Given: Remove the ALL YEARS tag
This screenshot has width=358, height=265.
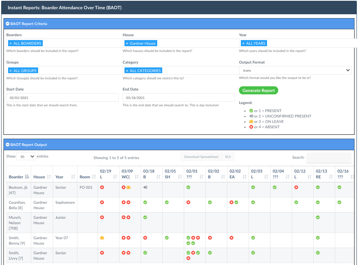Looking at the screenshot, I should [244, 44].
